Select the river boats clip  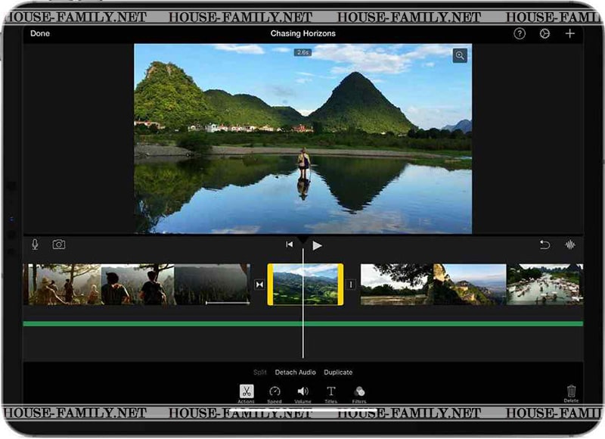click(544, 285)
